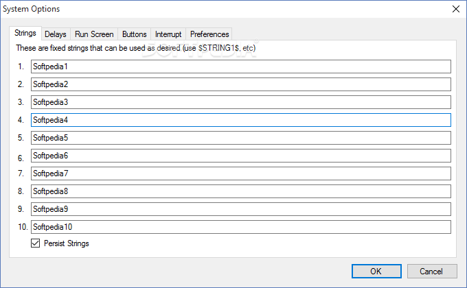
Task: Focus the Softpedia5 text box
Action: tap(241, 138)
